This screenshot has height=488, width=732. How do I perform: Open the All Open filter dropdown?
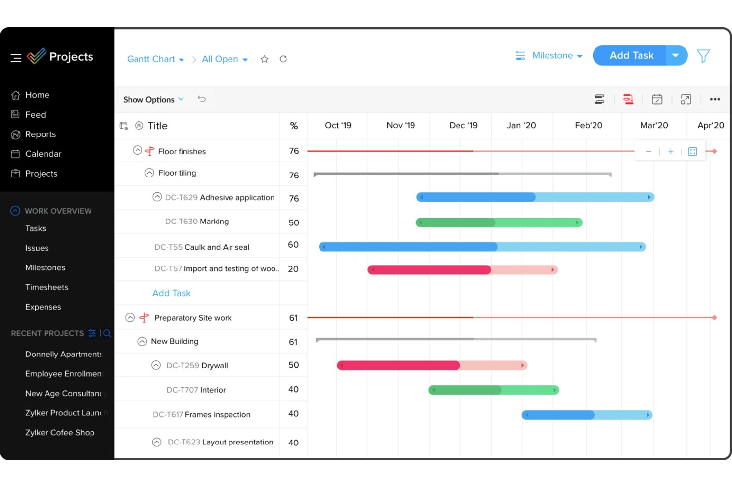click(x=225, y=59)
